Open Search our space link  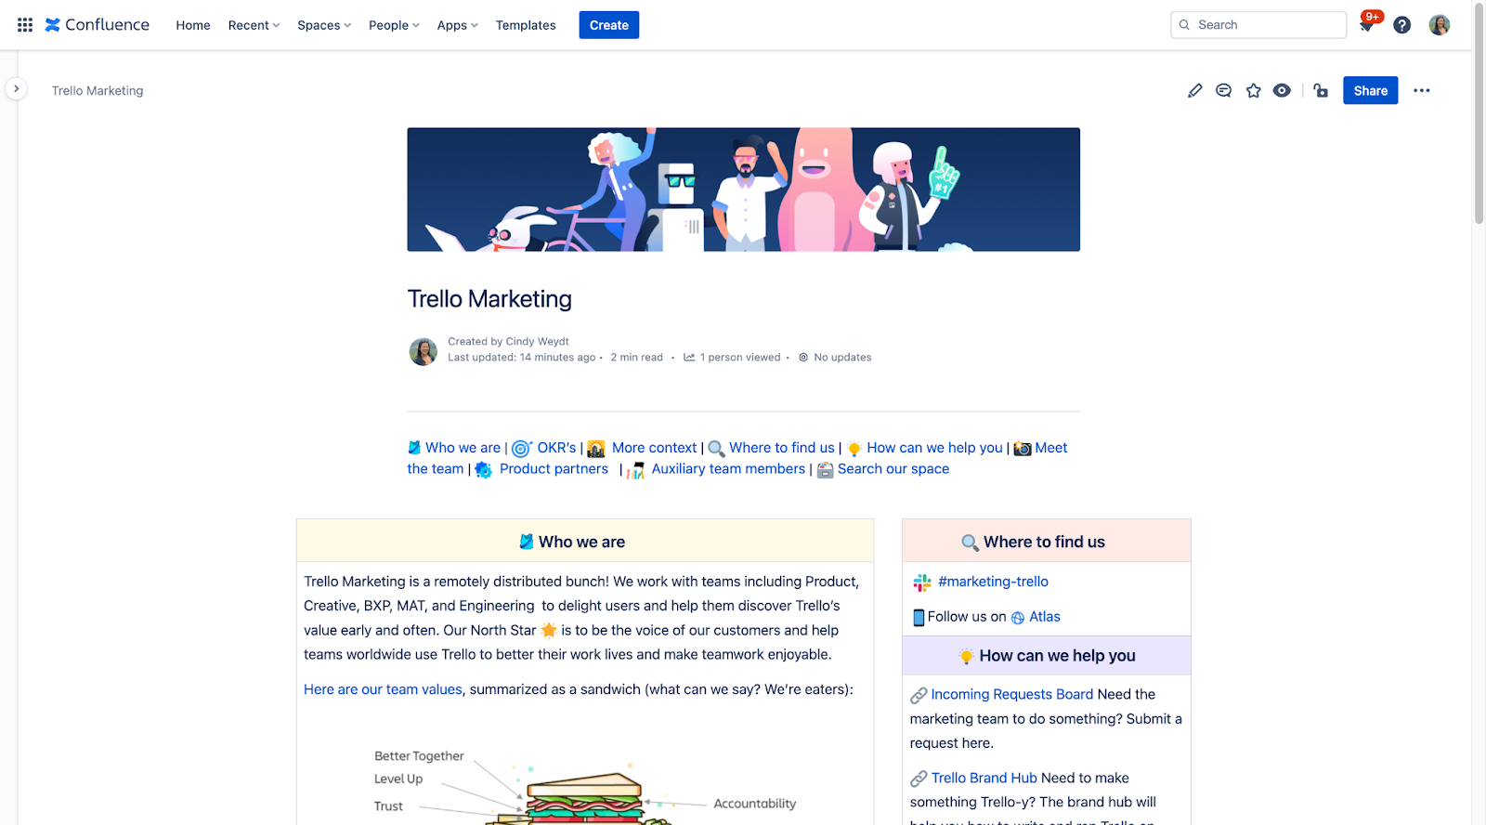[893, 469]
